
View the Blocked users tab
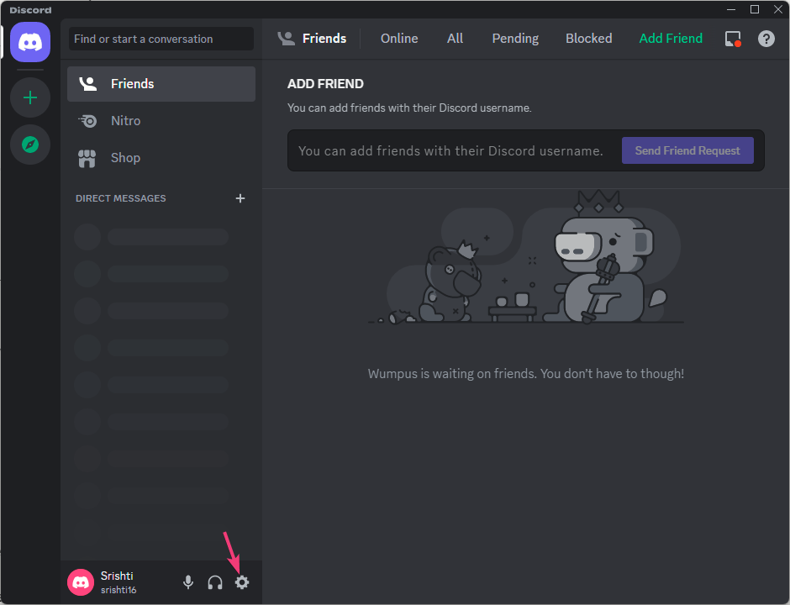[588, 38]
